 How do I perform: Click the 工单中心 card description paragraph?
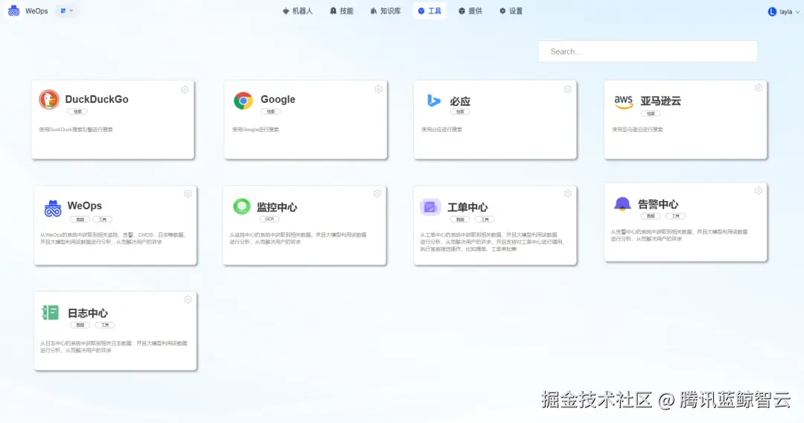click(492, 242)
